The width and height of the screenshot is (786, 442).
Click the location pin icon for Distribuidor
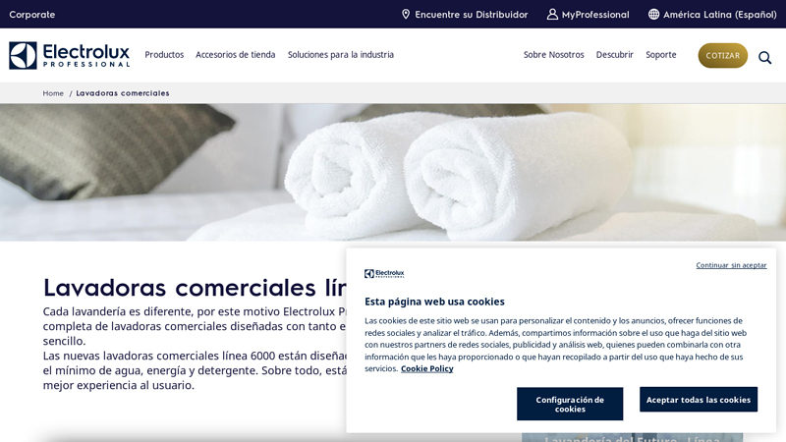coord(406,14)
